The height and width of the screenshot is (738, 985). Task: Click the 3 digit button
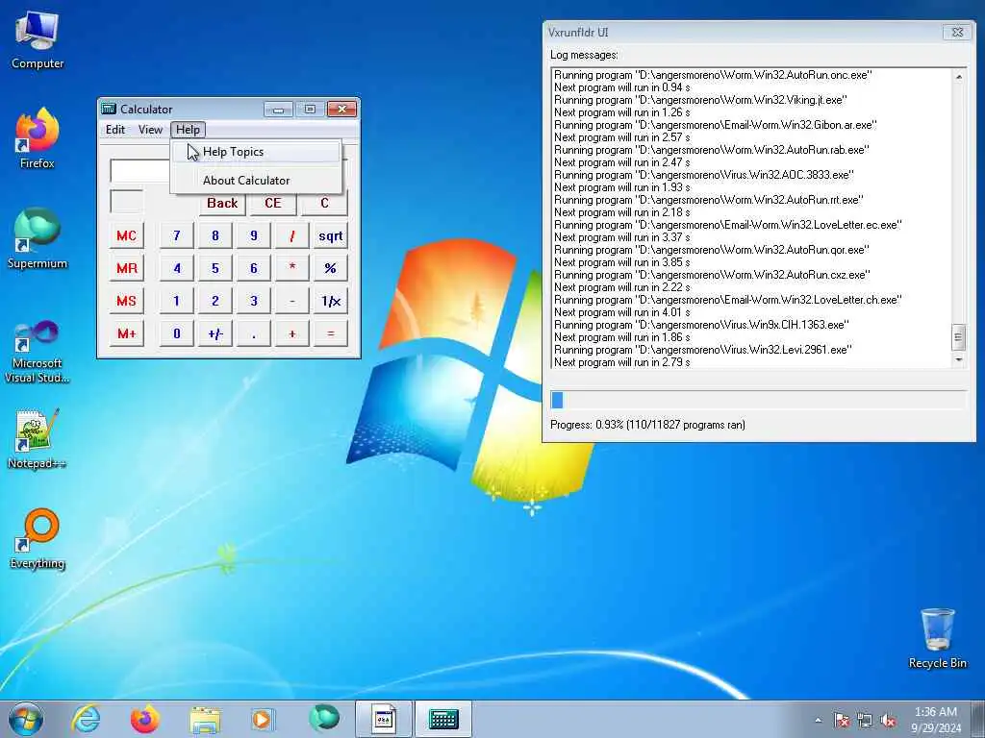(x=254, y=301)
